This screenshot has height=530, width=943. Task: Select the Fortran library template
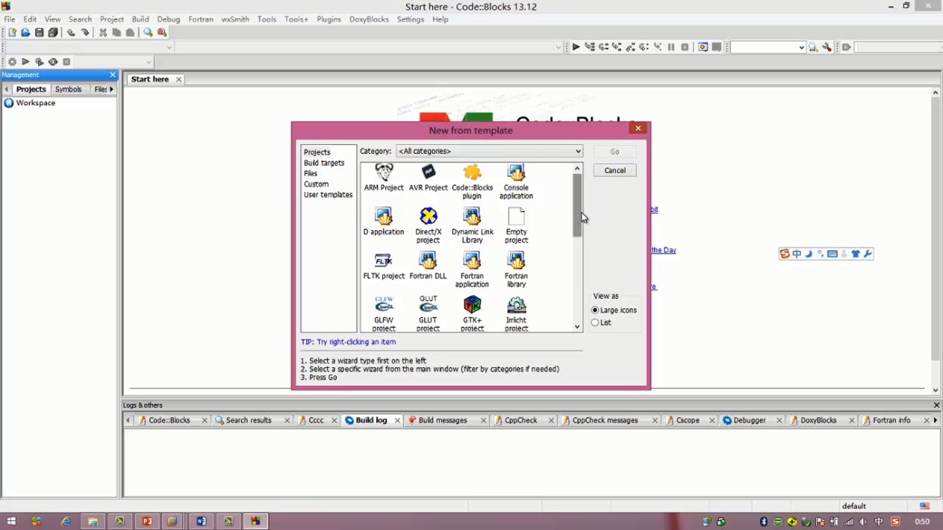[516, 270]
